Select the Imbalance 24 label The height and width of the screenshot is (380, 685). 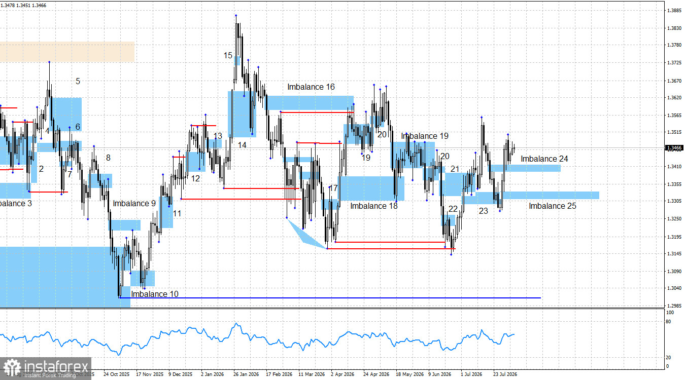click(544, 159)
